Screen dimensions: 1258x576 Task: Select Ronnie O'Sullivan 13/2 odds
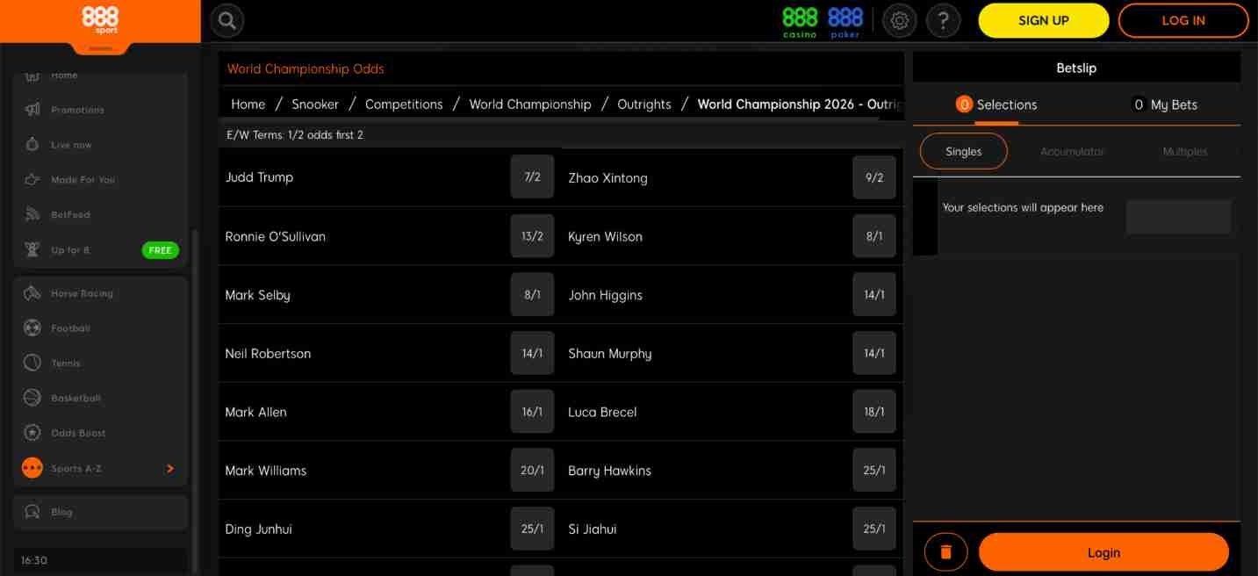click(x=532, y=236)
